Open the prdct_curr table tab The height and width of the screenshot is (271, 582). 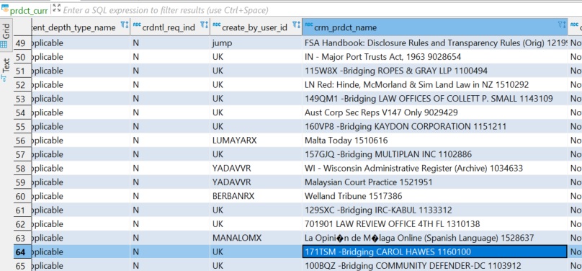click(x=24, y=10)
